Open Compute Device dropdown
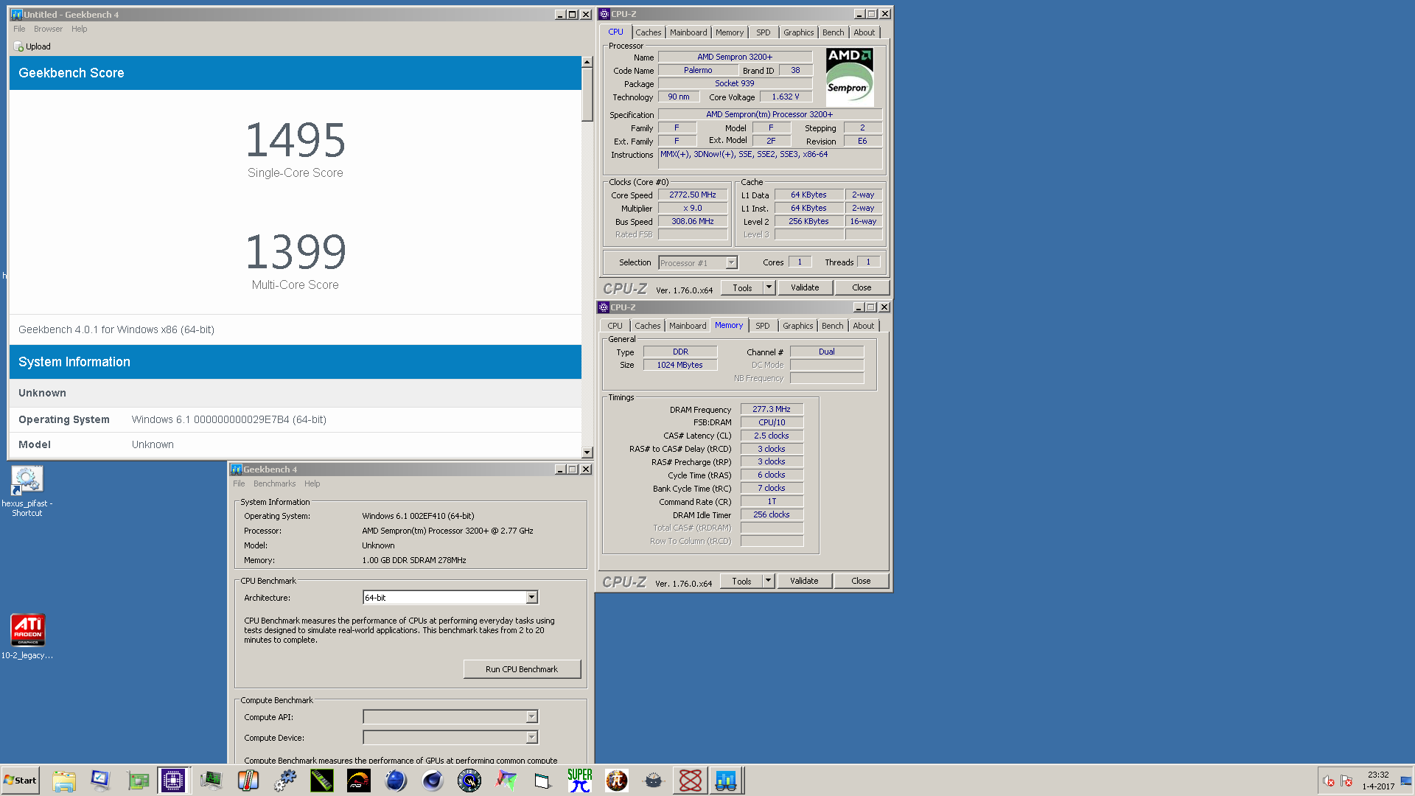Screen dimensions: 1415x796 (x=532, y=738)
